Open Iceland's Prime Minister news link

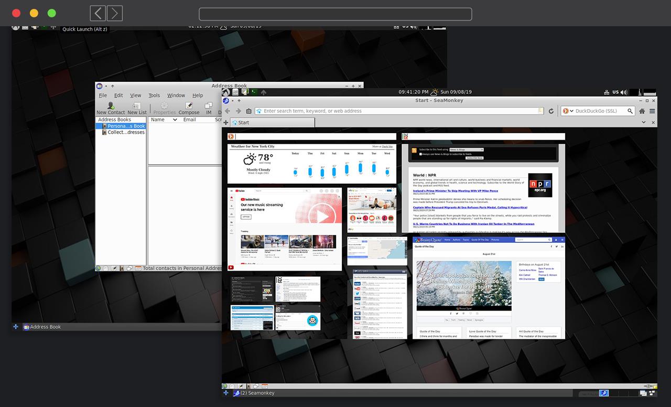(x=455, y=191)
